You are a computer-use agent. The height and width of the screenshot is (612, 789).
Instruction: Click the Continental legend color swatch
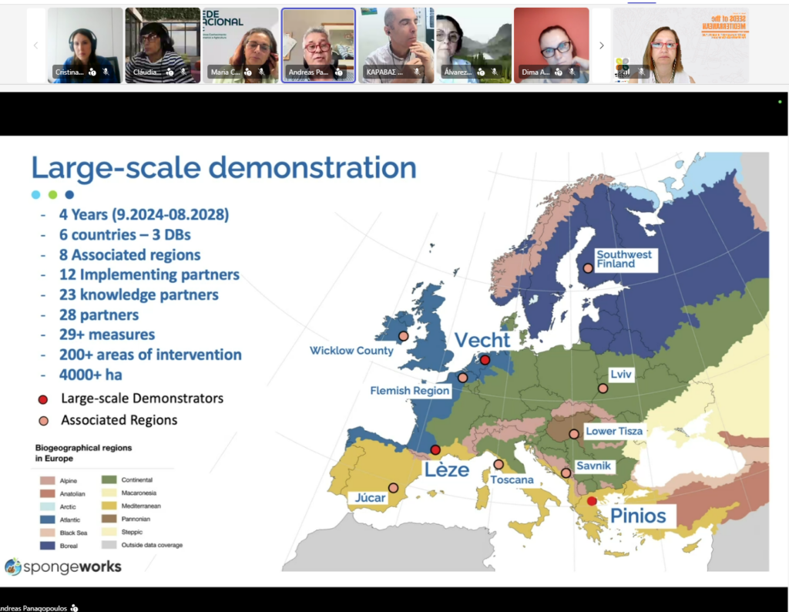click(109, 479)
